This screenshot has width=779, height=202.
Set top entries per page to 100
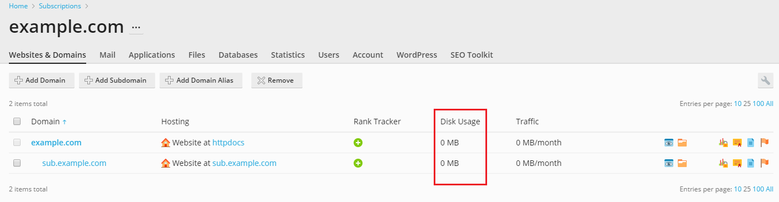point(758,104)
